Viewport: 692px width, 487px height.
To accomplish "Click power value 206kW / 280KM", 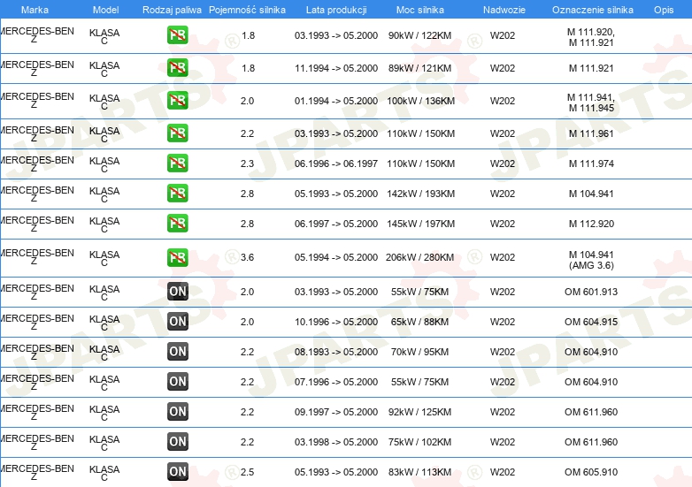I will 419,257.
